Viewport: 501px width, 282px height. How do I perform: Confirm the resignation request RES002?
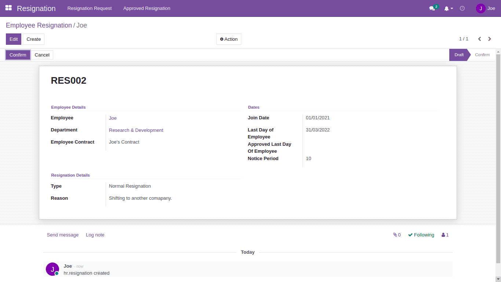pyautogui.click(x=18, y=55)
